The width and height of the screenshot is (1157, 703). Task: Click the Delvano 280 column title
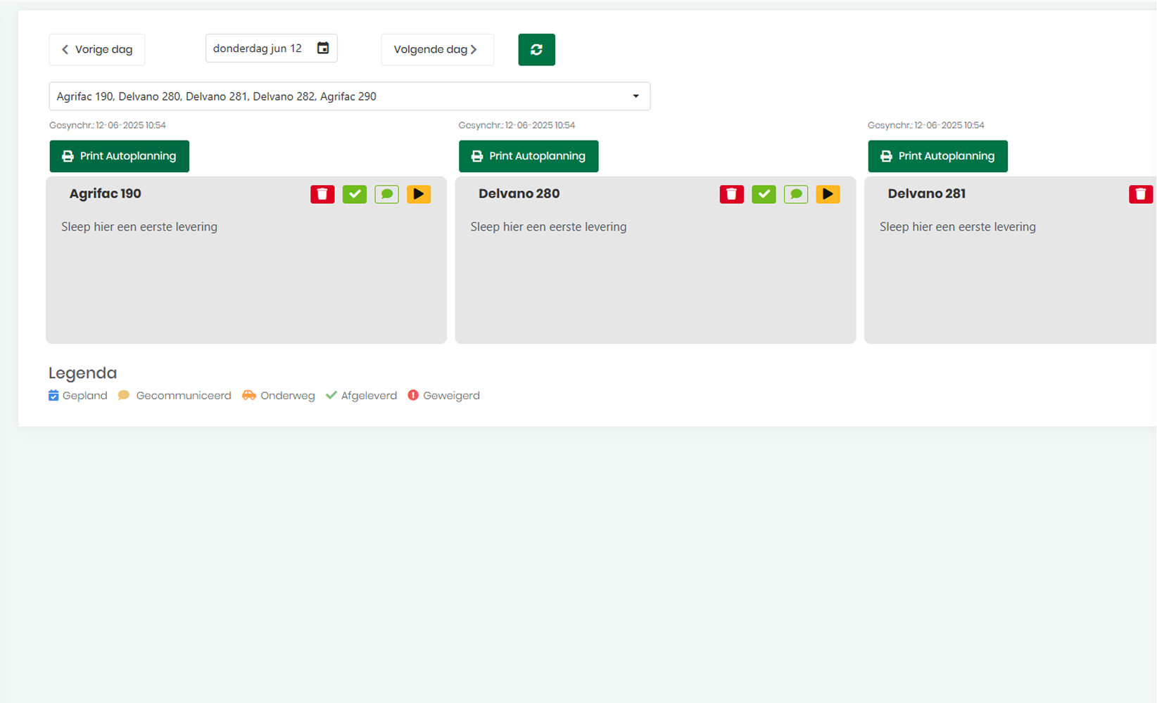[x=519, y=194]
